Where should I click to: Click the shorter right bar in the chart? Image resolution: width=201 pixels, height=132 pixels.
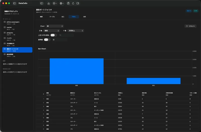point(154,81)
